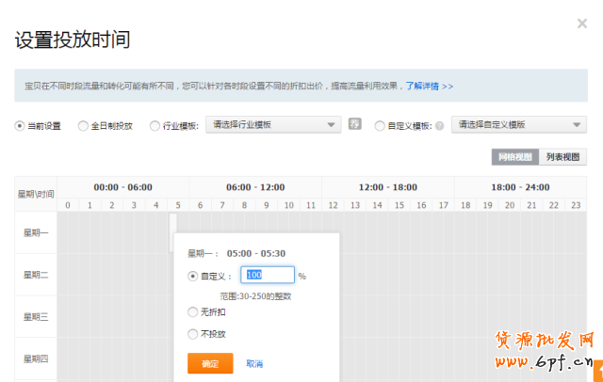
Task: Click the orange 确定 button
Action: [x=210, y=363]
